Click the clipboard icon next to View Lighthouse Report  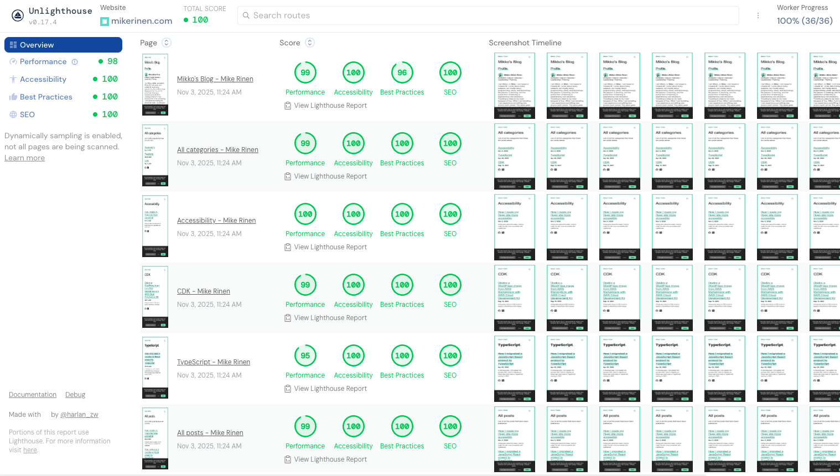point(288,105)
